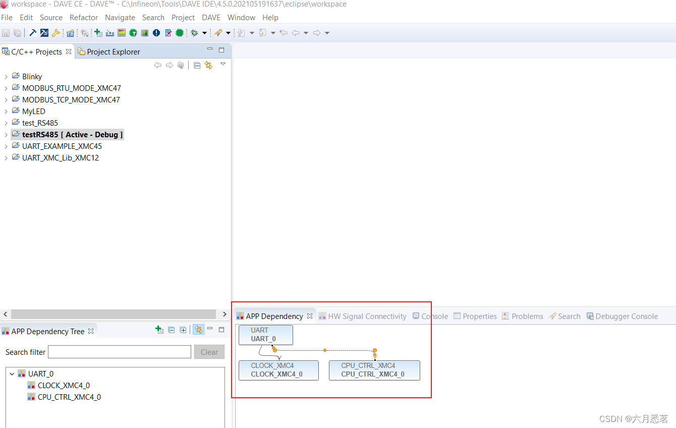676x428 pixels.
Task: Open the Back history dropdown arrow
Action: 306,33
